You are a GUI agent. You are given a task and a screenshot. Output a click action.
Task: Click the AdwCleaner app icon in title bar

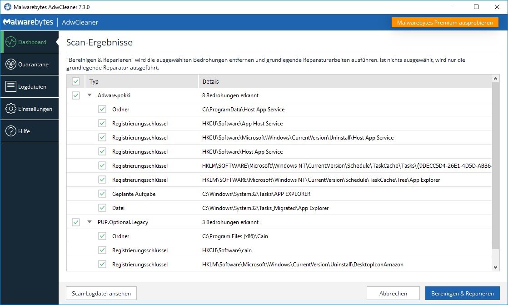coord(7,7)
